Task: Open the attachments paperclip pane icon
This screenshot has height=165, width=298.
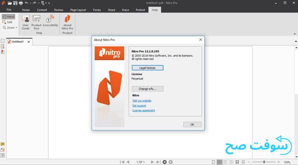Action: [2, 150]
